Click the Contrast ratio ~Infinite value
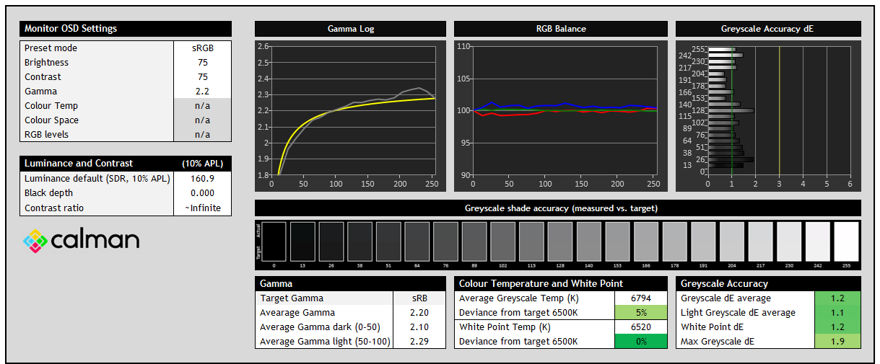This screenshot has width=880, height=364. point(203,208)
